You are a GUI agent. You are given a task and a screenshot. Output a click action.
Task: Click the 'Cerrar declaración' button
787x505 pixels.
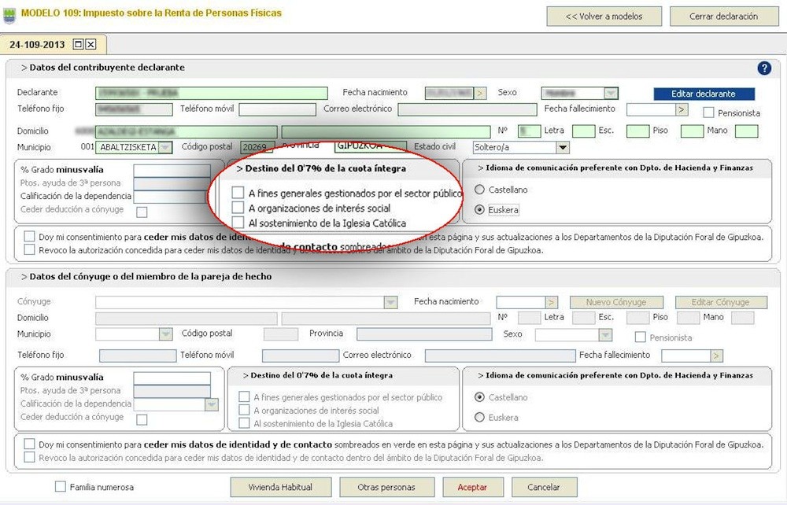click(x=723, y=16)
